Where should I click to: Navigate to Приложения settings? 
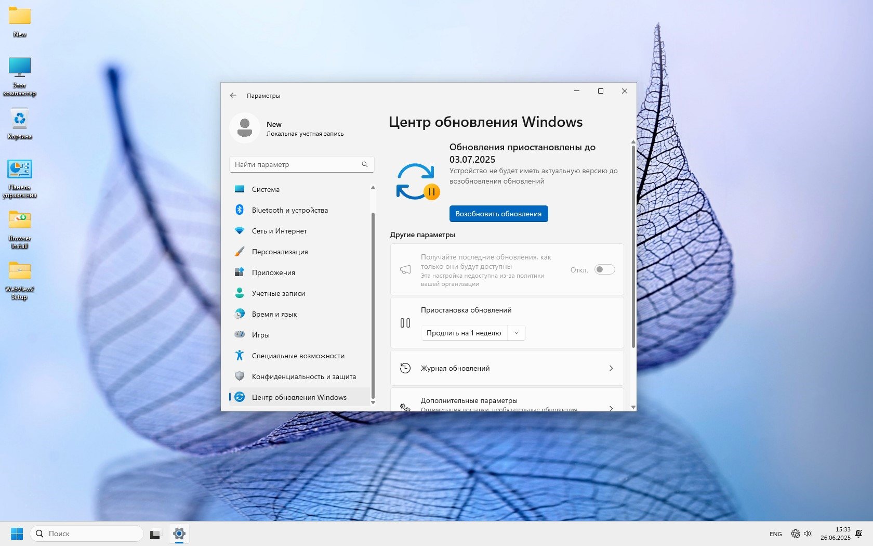299,272
